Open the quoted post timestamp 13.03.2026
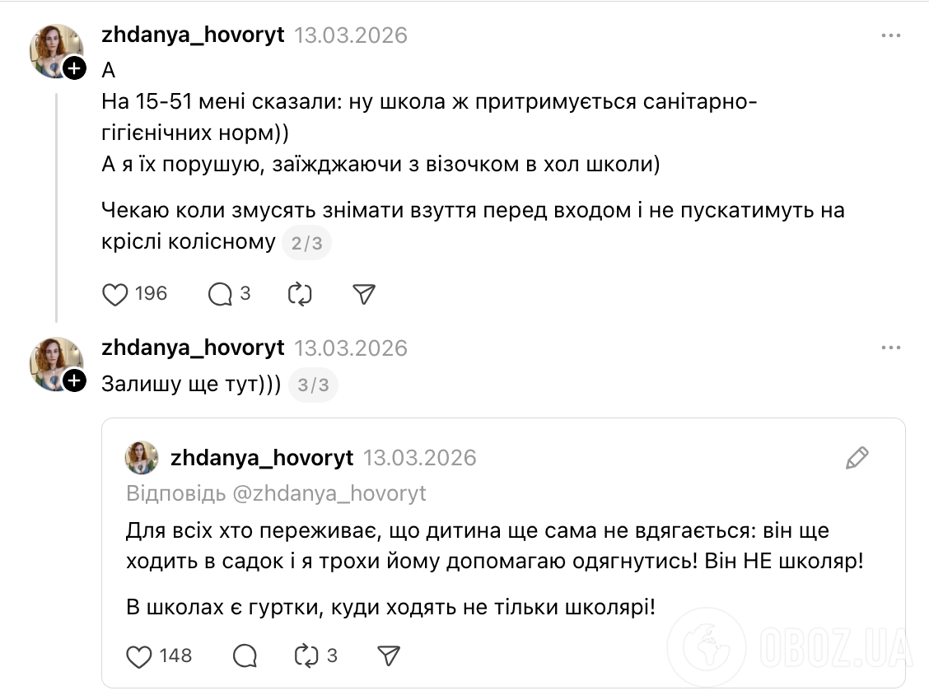 tap(422, 457)
